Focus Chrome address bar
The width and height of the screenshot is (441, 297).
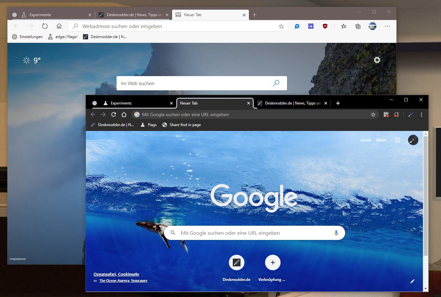[x=255, y=114]
